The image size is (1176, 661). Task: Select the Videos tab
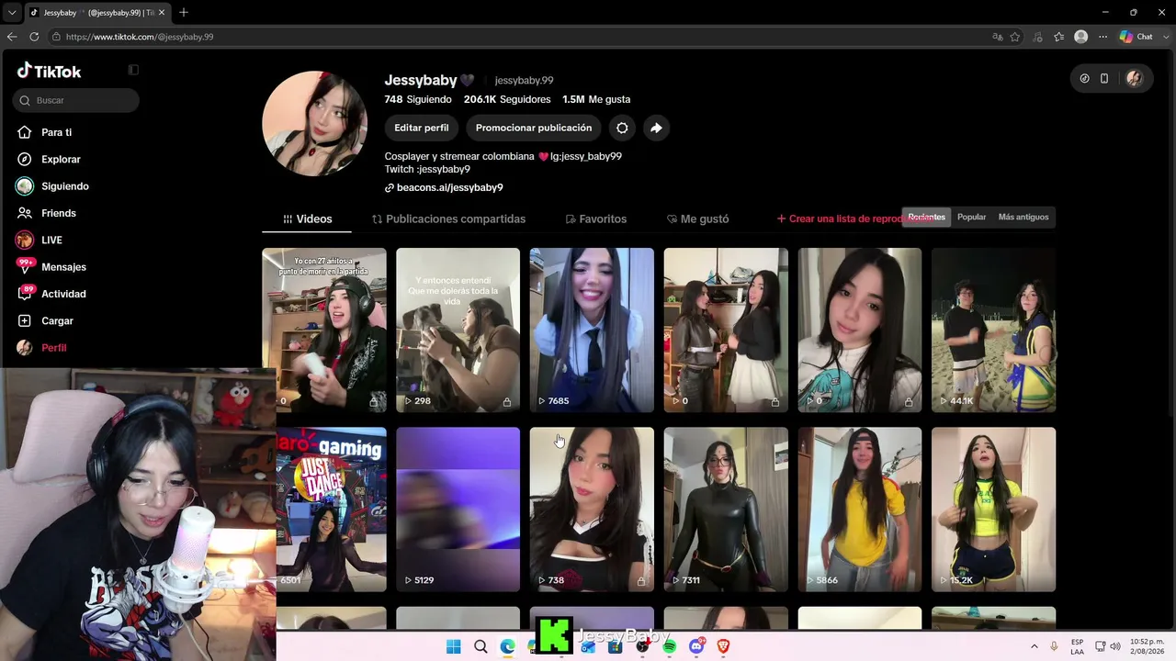pos(307,219)
